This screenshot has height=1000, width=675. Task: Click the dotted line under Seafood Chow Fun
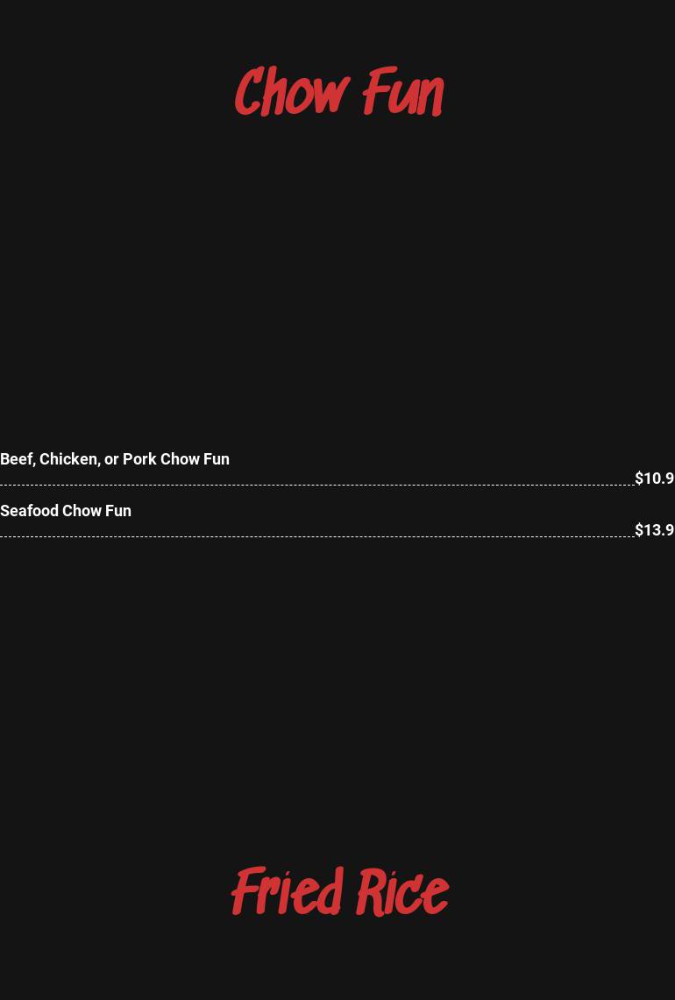pos(316,536)
